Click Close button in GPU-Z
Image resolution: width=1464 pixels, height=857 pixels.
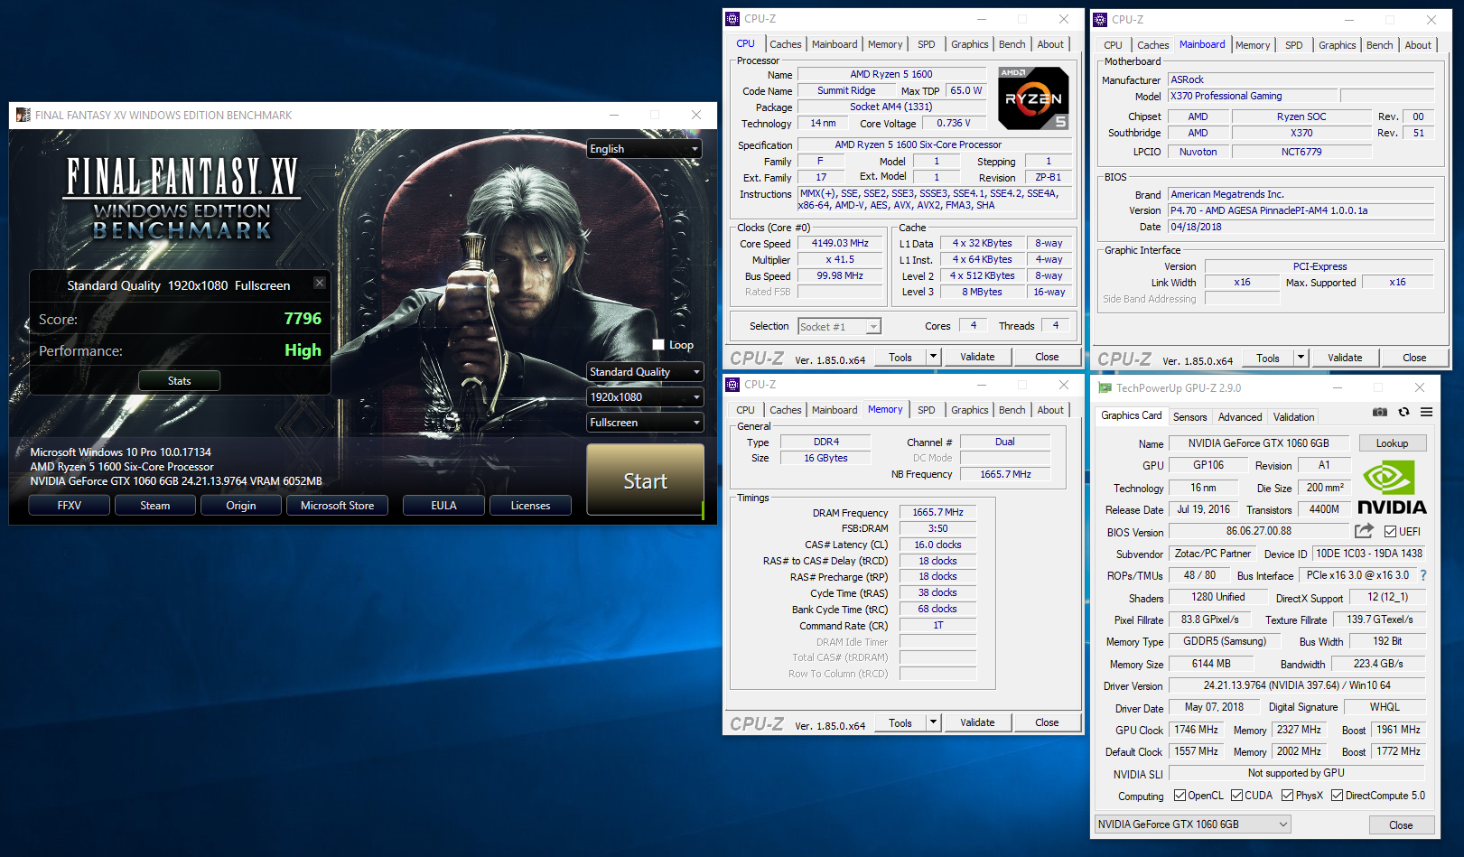click(1401, 824)
